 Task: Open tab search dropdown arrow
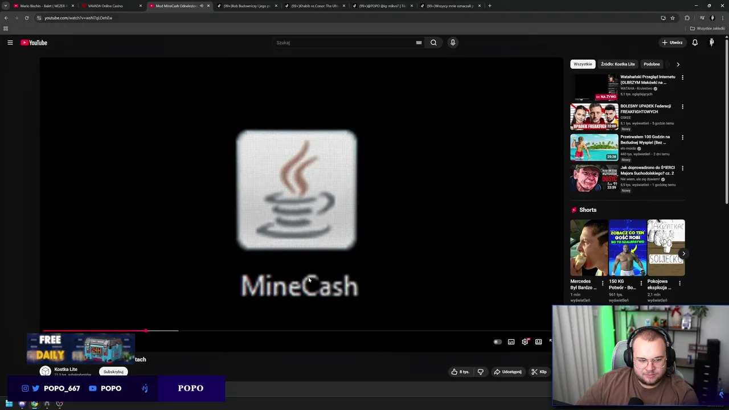click(6, 6)
